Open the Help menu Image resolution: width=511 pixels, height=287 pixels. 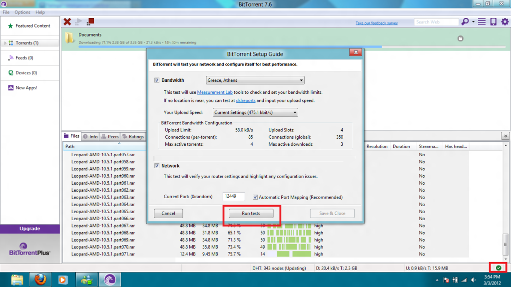40,12
